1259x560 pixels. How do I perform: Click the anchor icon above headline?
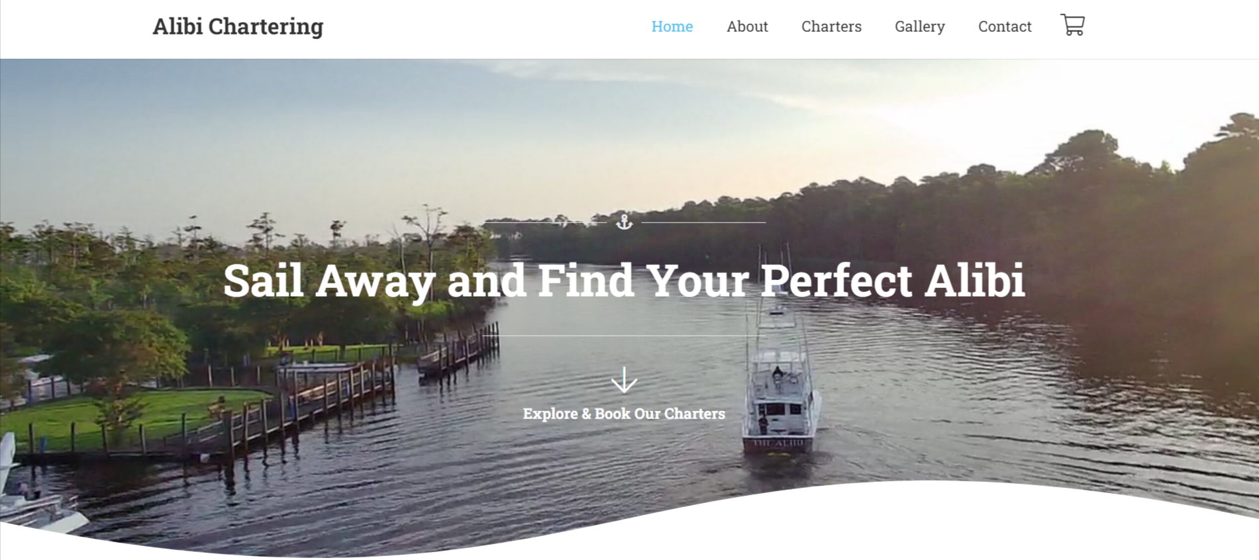tap(624, 222)
